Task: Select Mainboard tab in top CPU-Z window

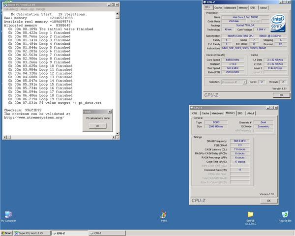Action: tap(230, 8)
